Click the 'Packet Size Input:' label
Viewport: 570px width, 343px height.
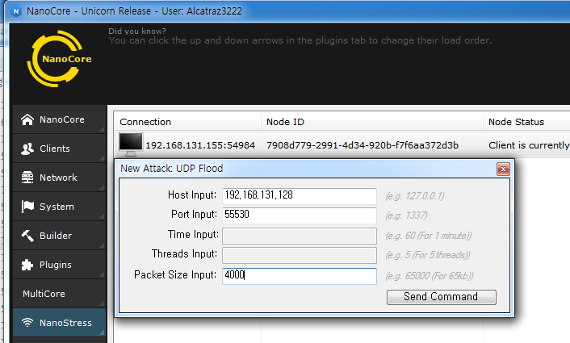coord(175,274)
